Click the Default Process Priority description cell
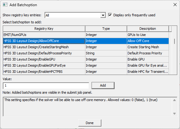 point(148,53)
